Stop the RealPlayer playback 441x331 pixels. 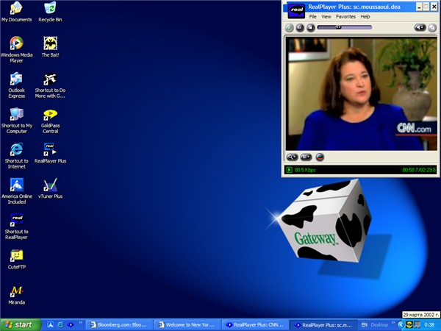tap(311, 28)
